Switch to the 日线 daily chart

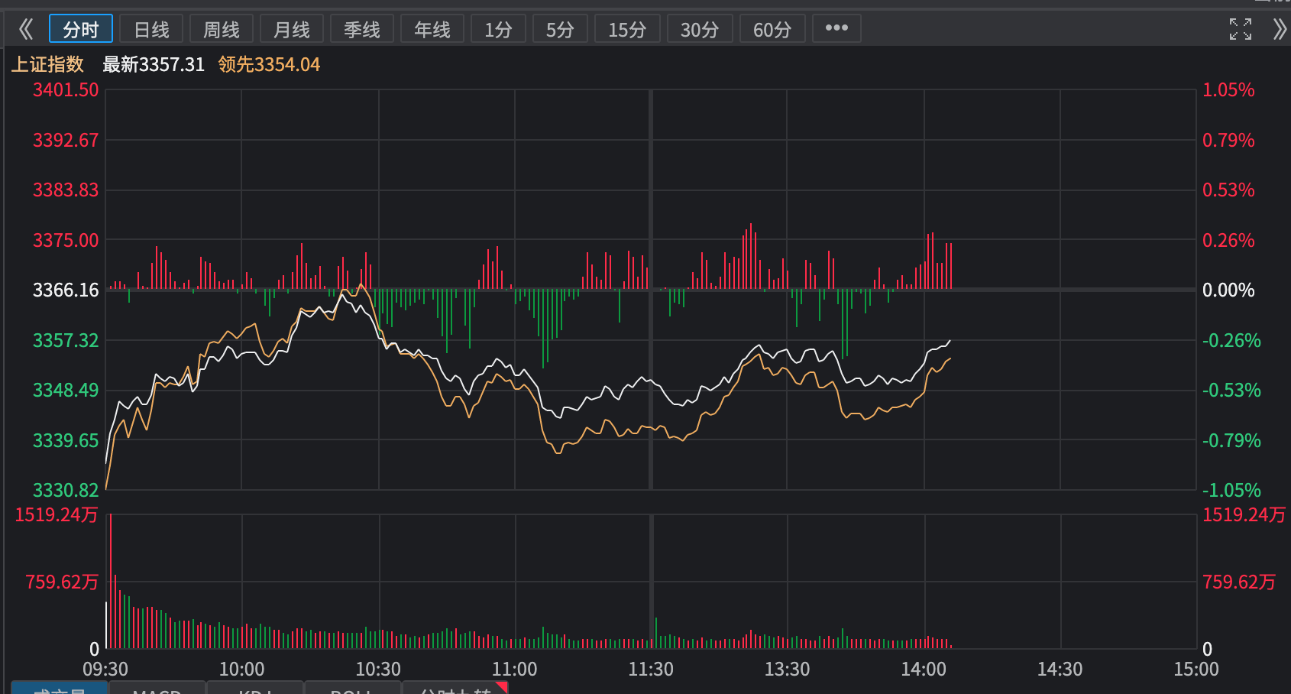tap(151, 29)
